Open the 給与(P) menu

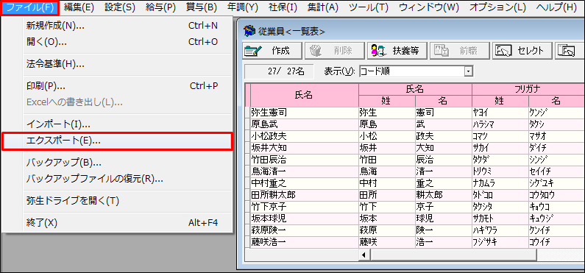click(x=161, y=7)
